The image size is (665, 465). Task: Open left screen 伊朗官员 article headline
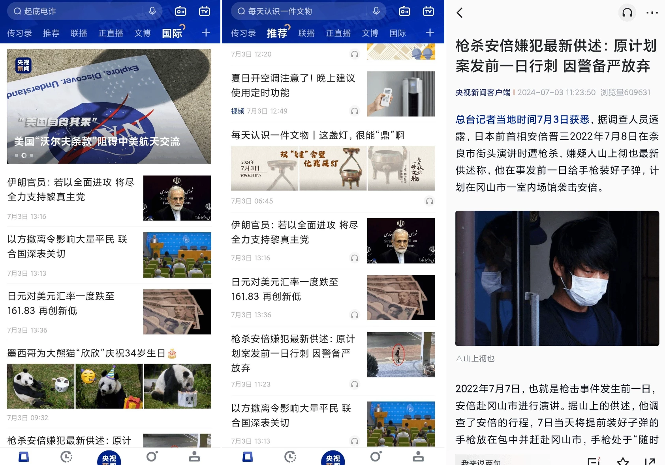(71, 189)
